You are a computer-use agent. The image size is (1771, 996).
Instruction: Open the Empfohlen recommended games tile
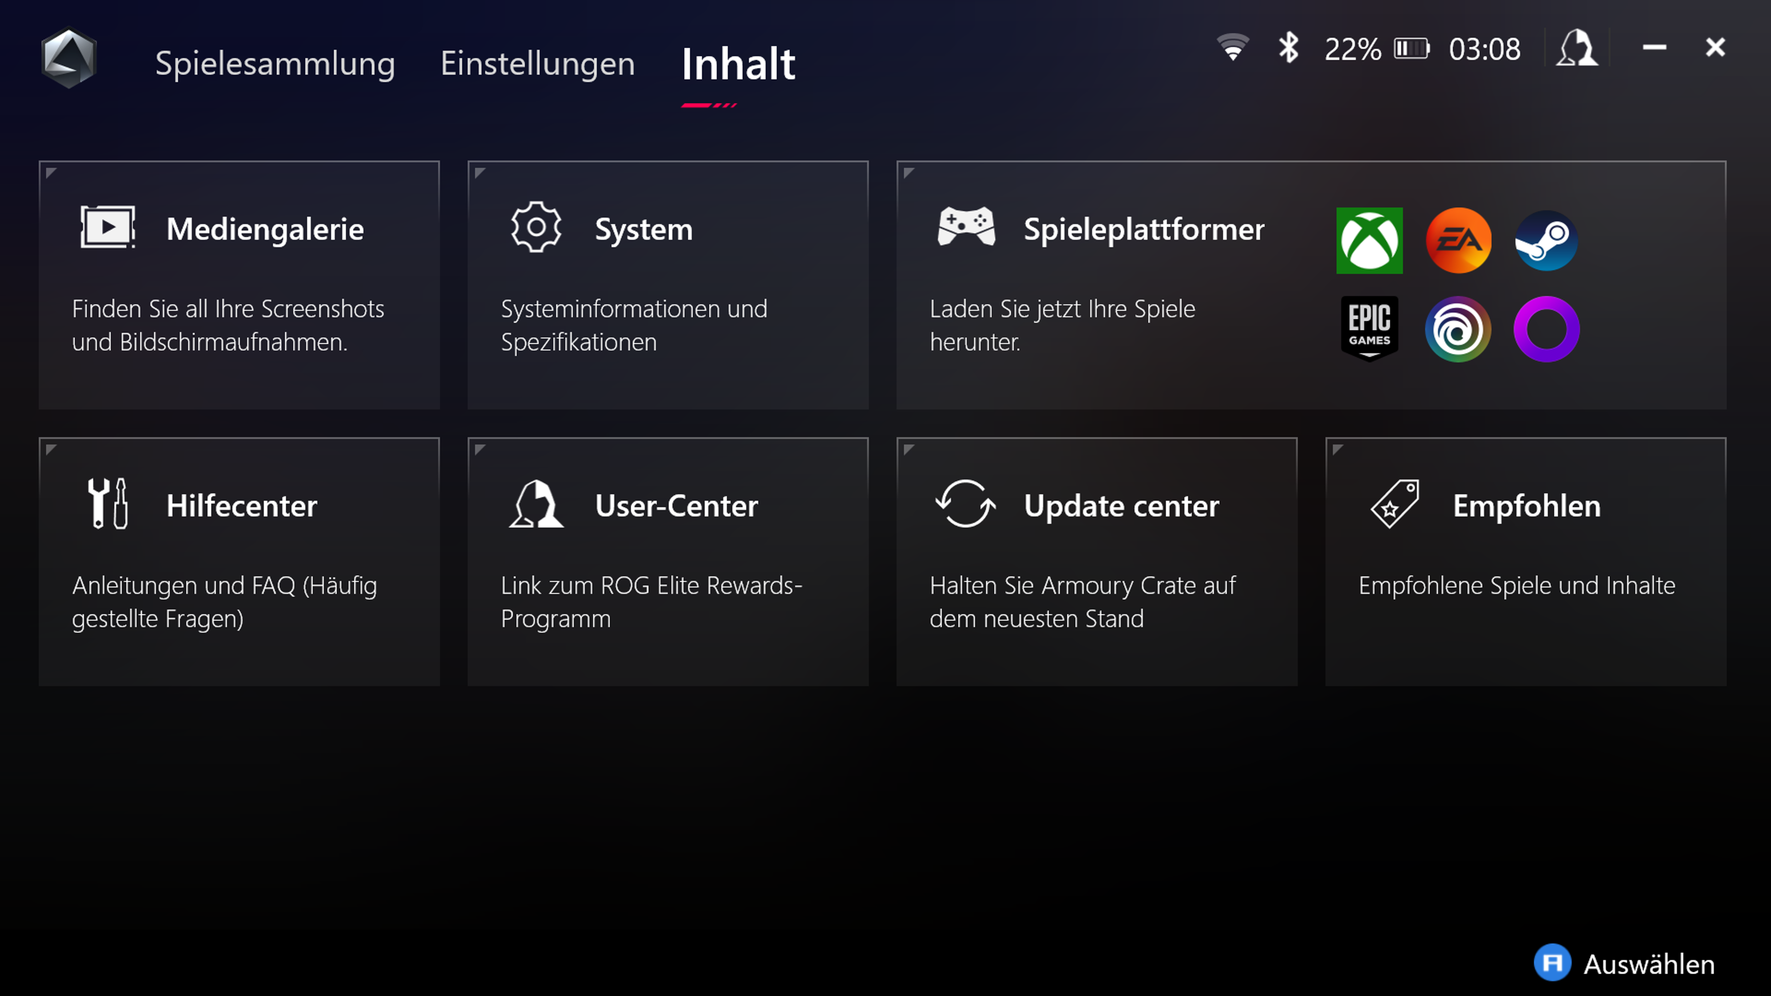tap(1525, 561)
